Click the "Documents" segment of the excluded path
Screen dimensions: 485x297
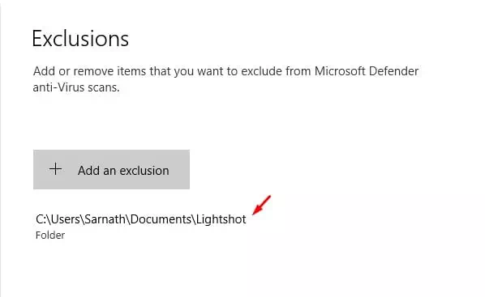pyautogui.click(x=161, y=219)
